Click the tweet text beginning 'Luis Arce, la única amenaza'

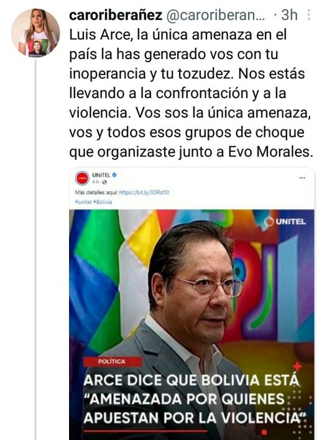[191, 93]
